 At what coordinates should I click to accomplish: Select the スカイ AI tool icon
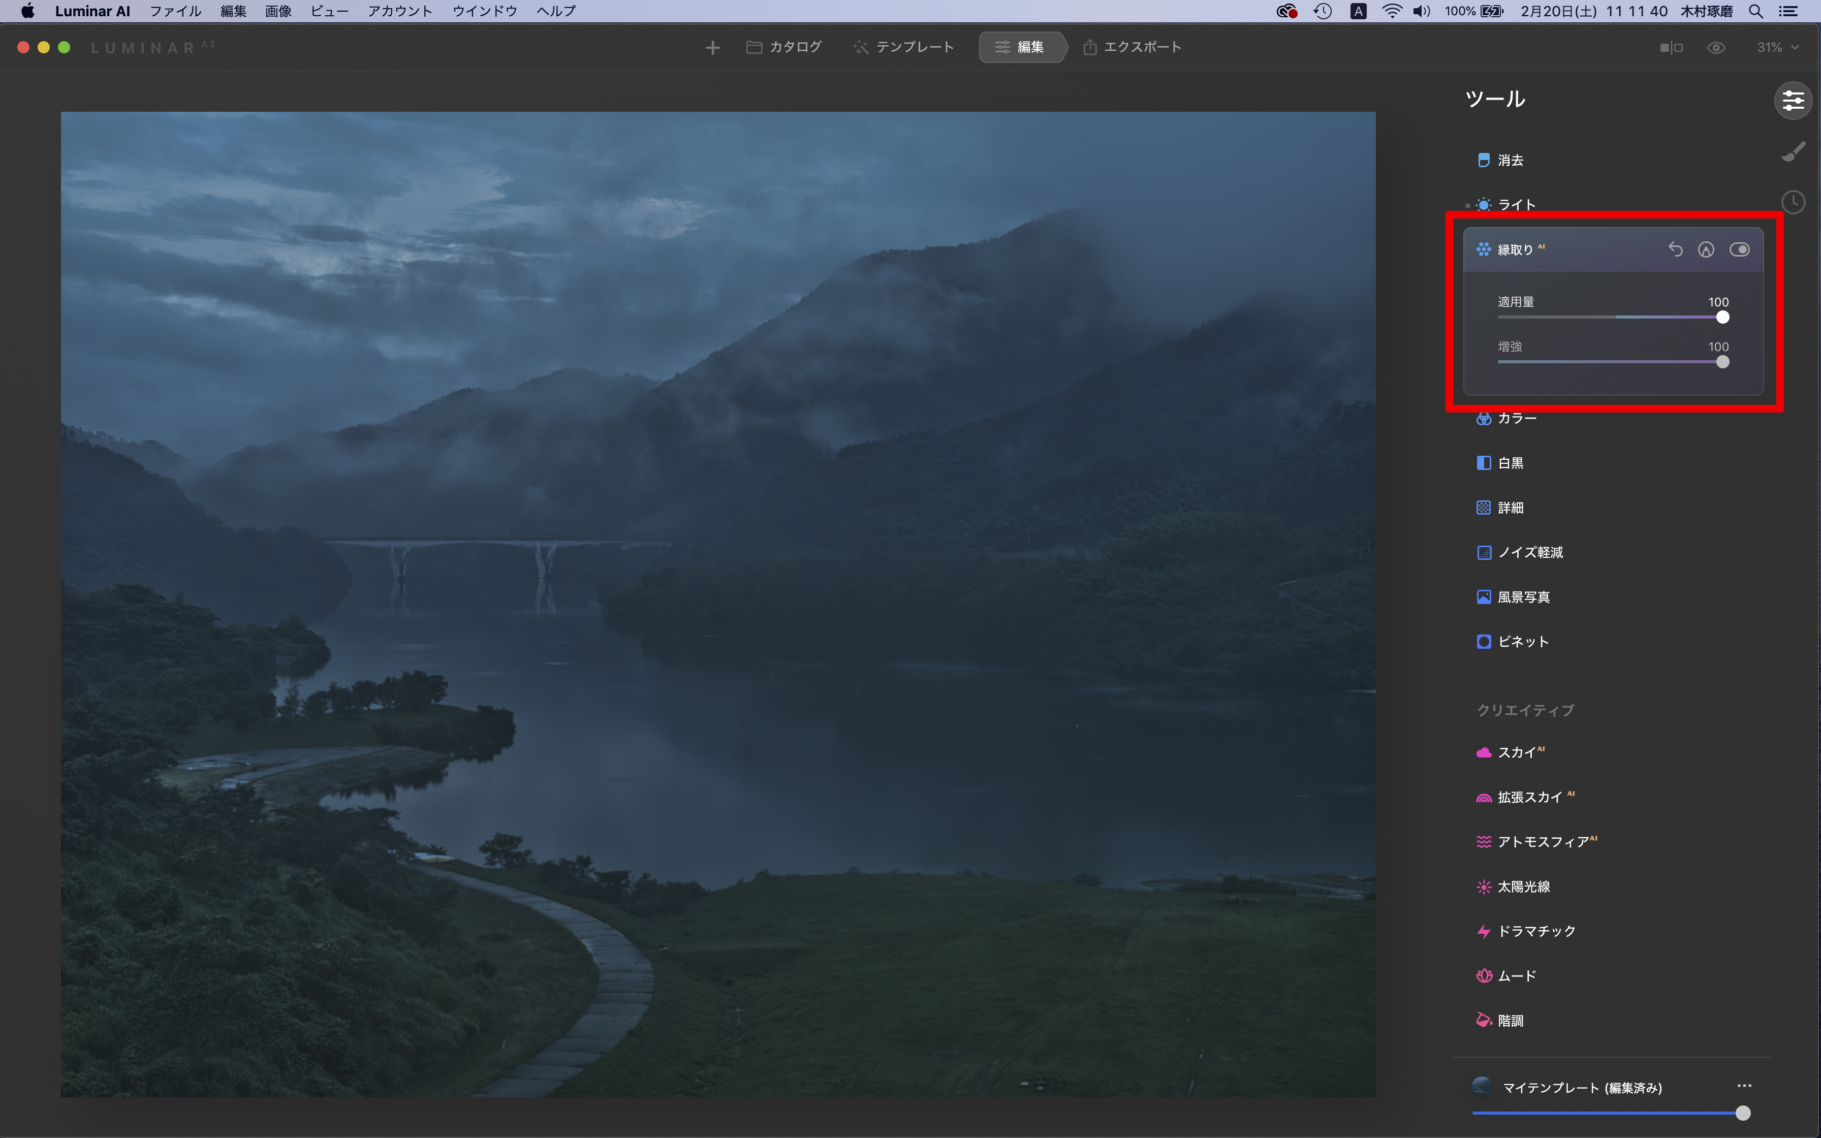point(1483,752)
